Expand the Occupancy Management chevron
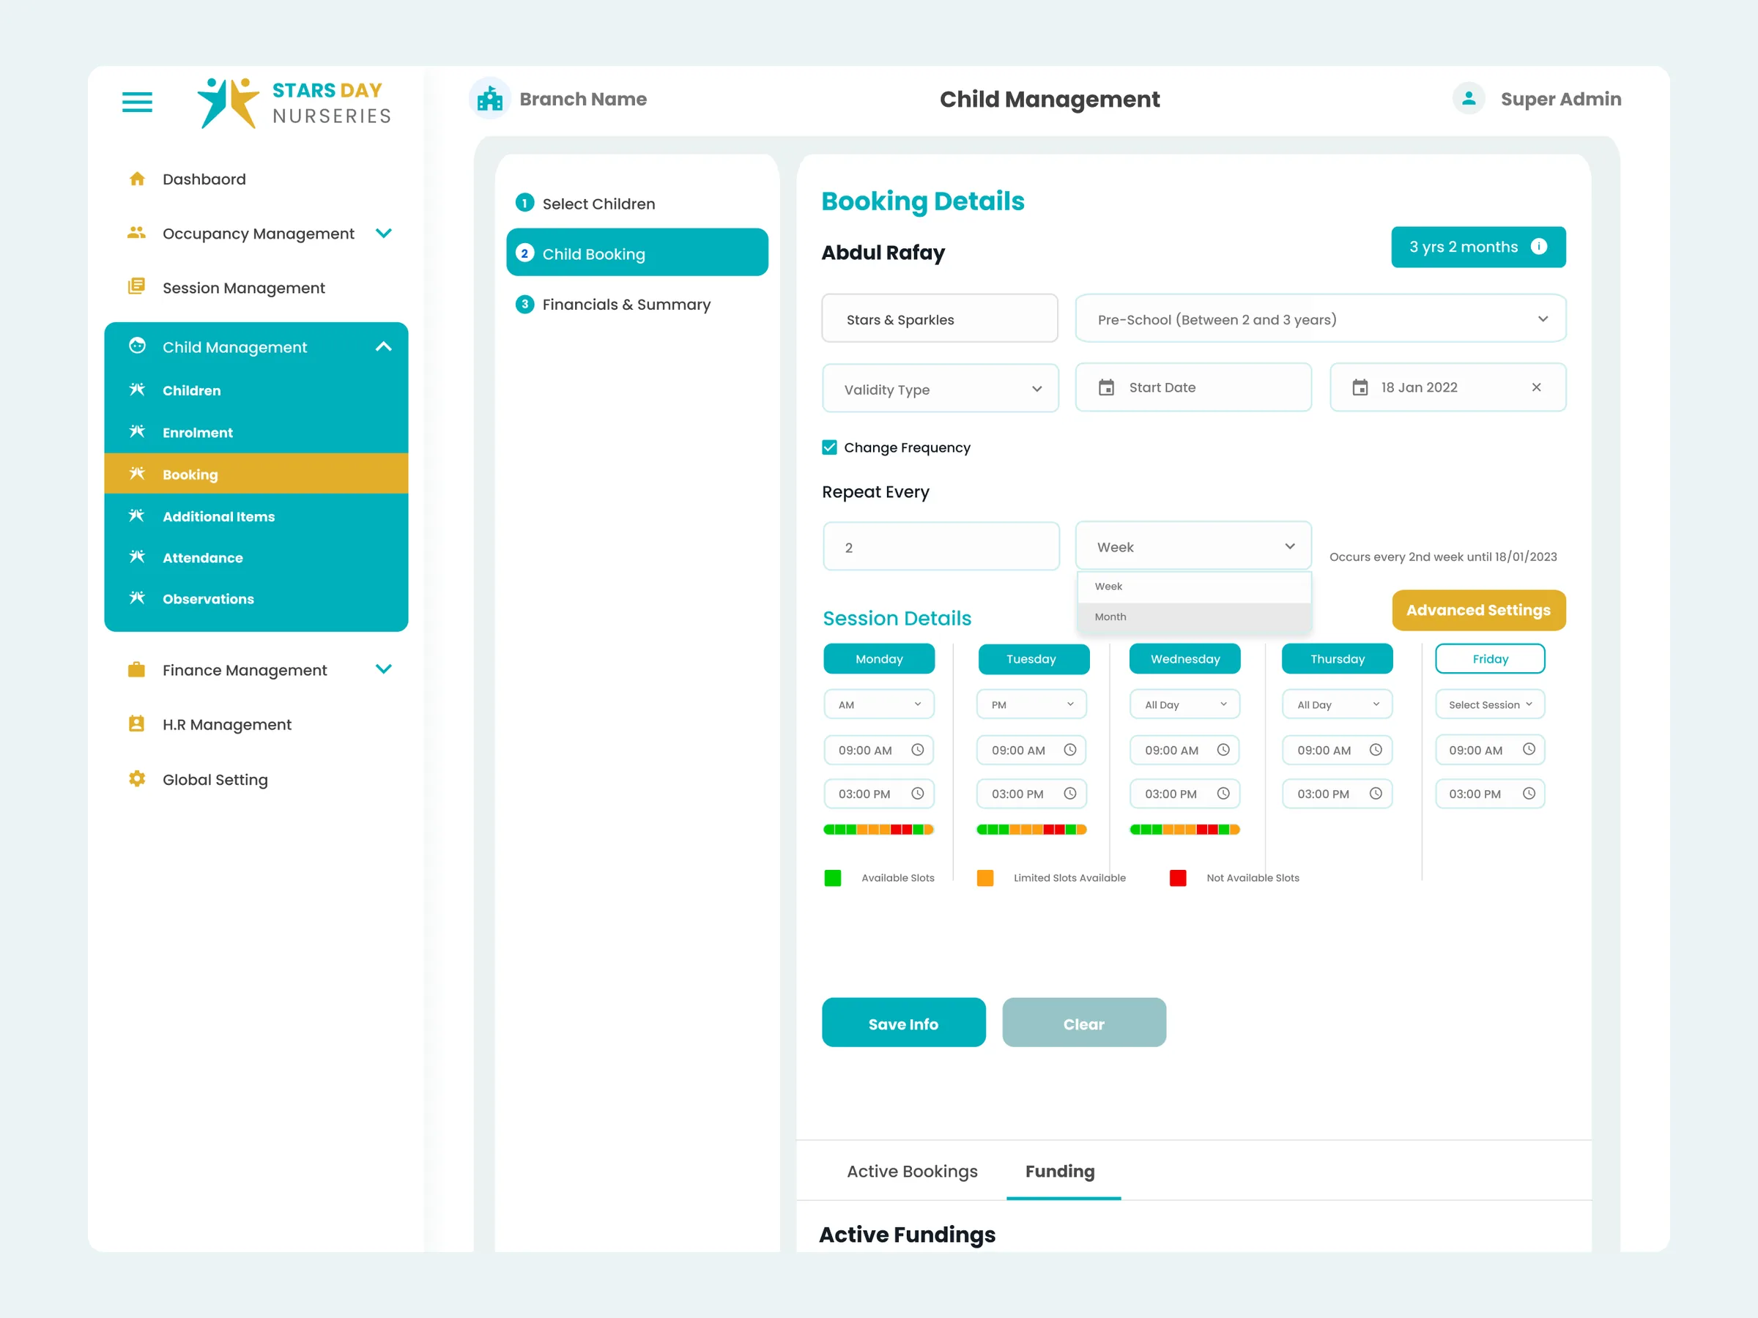This screenshot has width=1758, height=1318. (x=384, y=233)
